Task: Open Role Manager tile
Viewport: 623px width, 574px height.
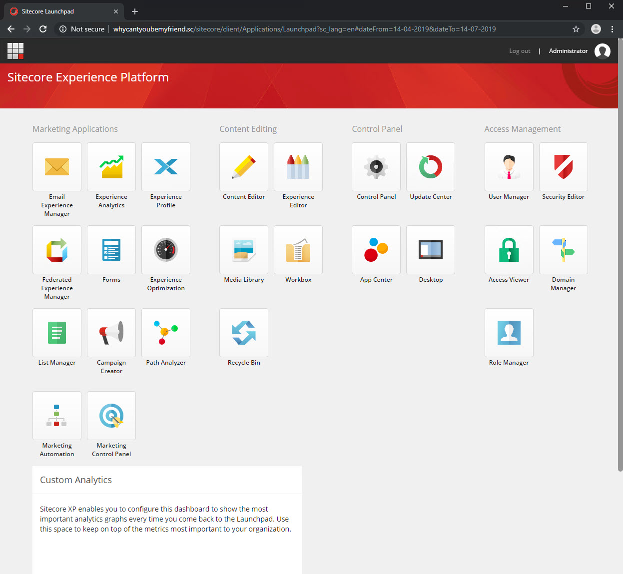Action: (x=509, y=333)
